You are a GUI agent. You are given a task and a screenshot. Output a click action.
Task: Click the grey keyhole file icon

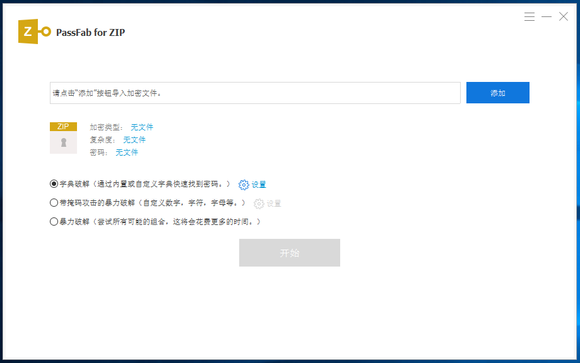tap(63, 142)
